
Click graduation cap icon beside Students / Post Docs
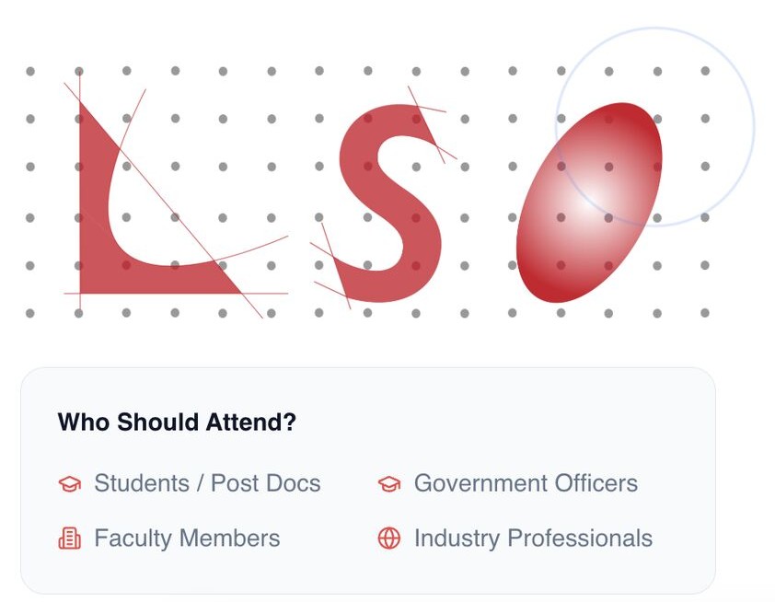click(69, 484)
